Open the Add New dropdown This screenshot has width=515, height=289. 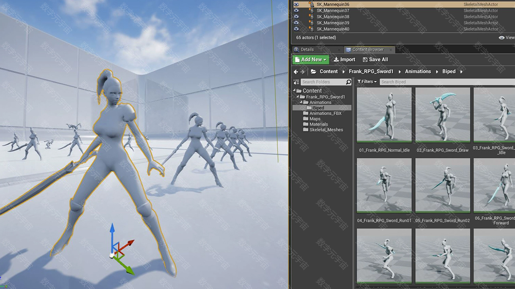tap(311, 59)
